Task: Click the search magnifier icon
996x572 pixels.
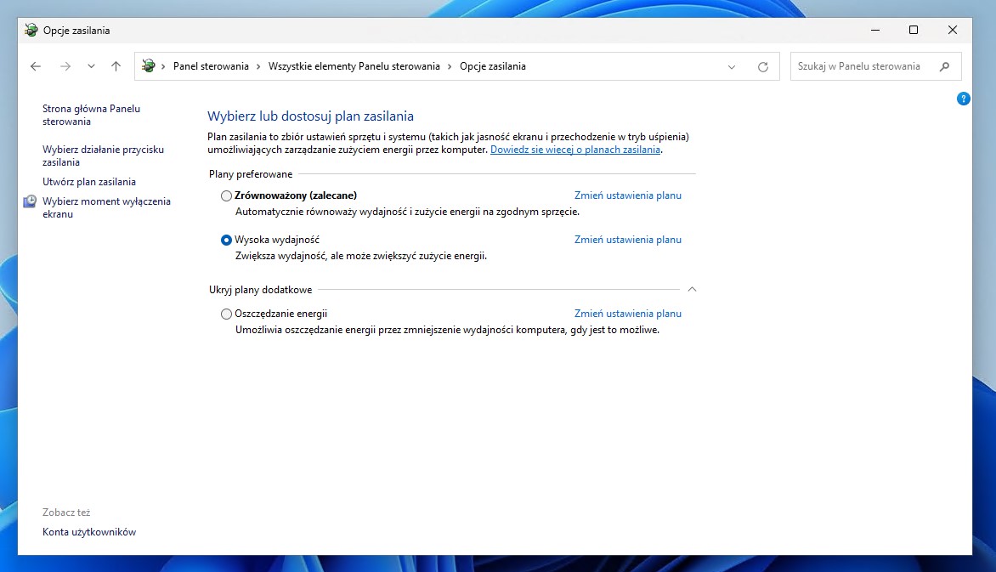Action: point(944,66)
